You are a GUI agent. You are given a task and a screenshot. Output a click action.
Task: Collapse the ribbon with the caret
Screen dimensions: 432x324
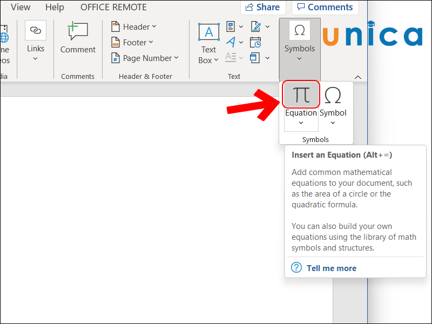click(357, 77)
